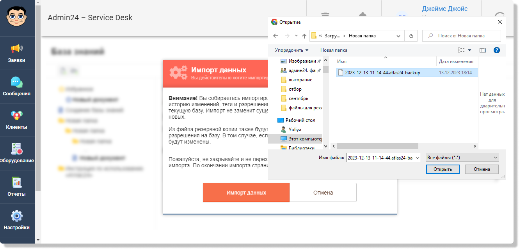Screen dimensions: 519x249
Task: Select Этот компьютер in tree
Action: [x=301, y=139]
